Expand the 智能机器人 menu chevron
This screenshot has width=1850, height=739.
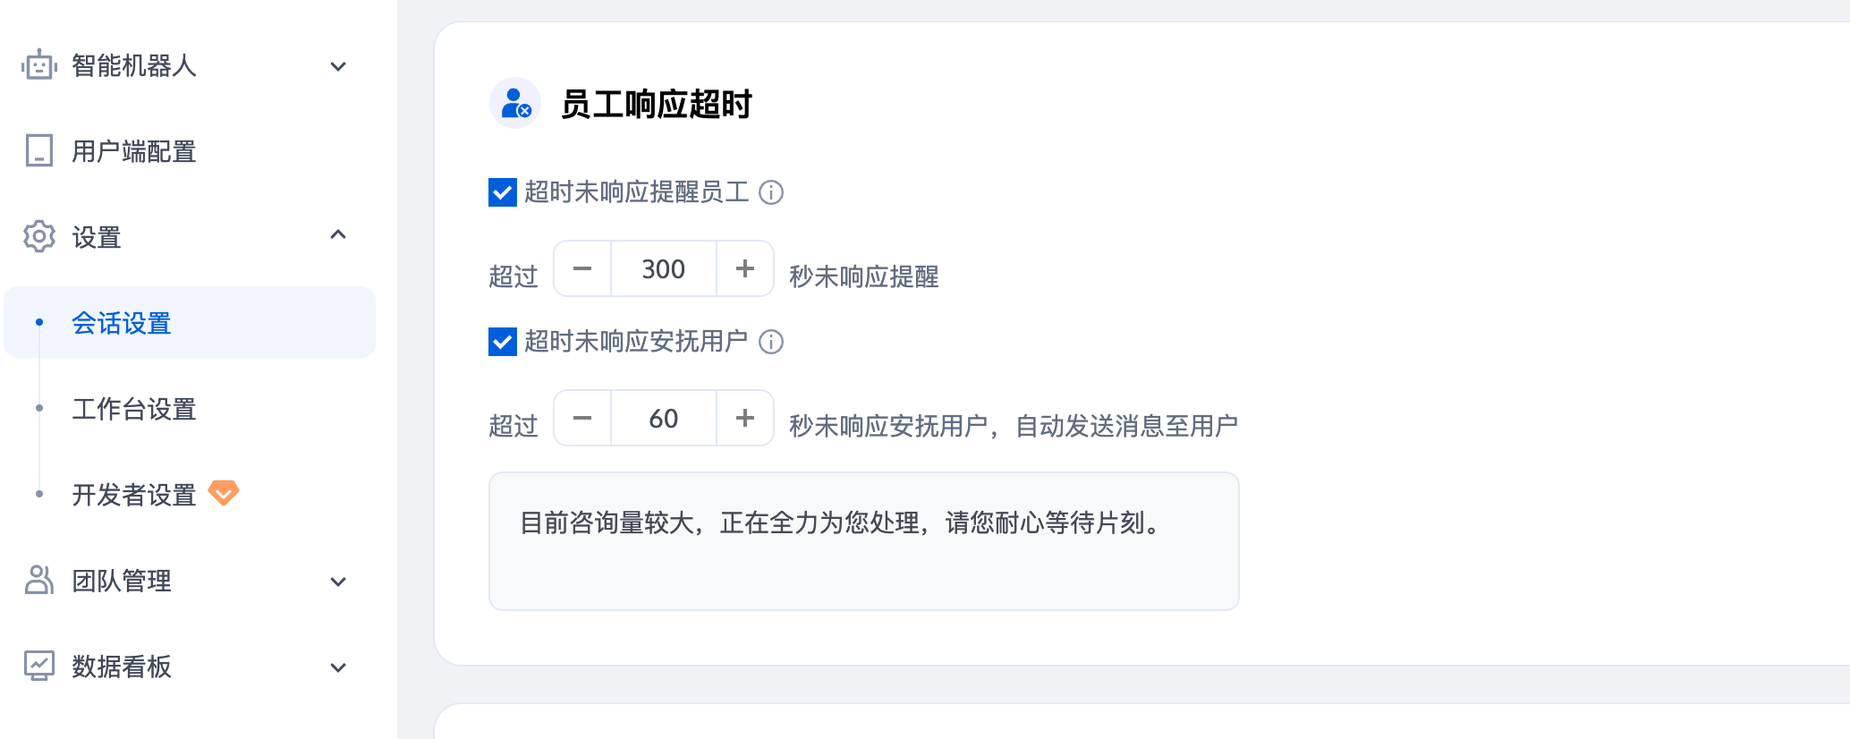(x=338, y=66)
